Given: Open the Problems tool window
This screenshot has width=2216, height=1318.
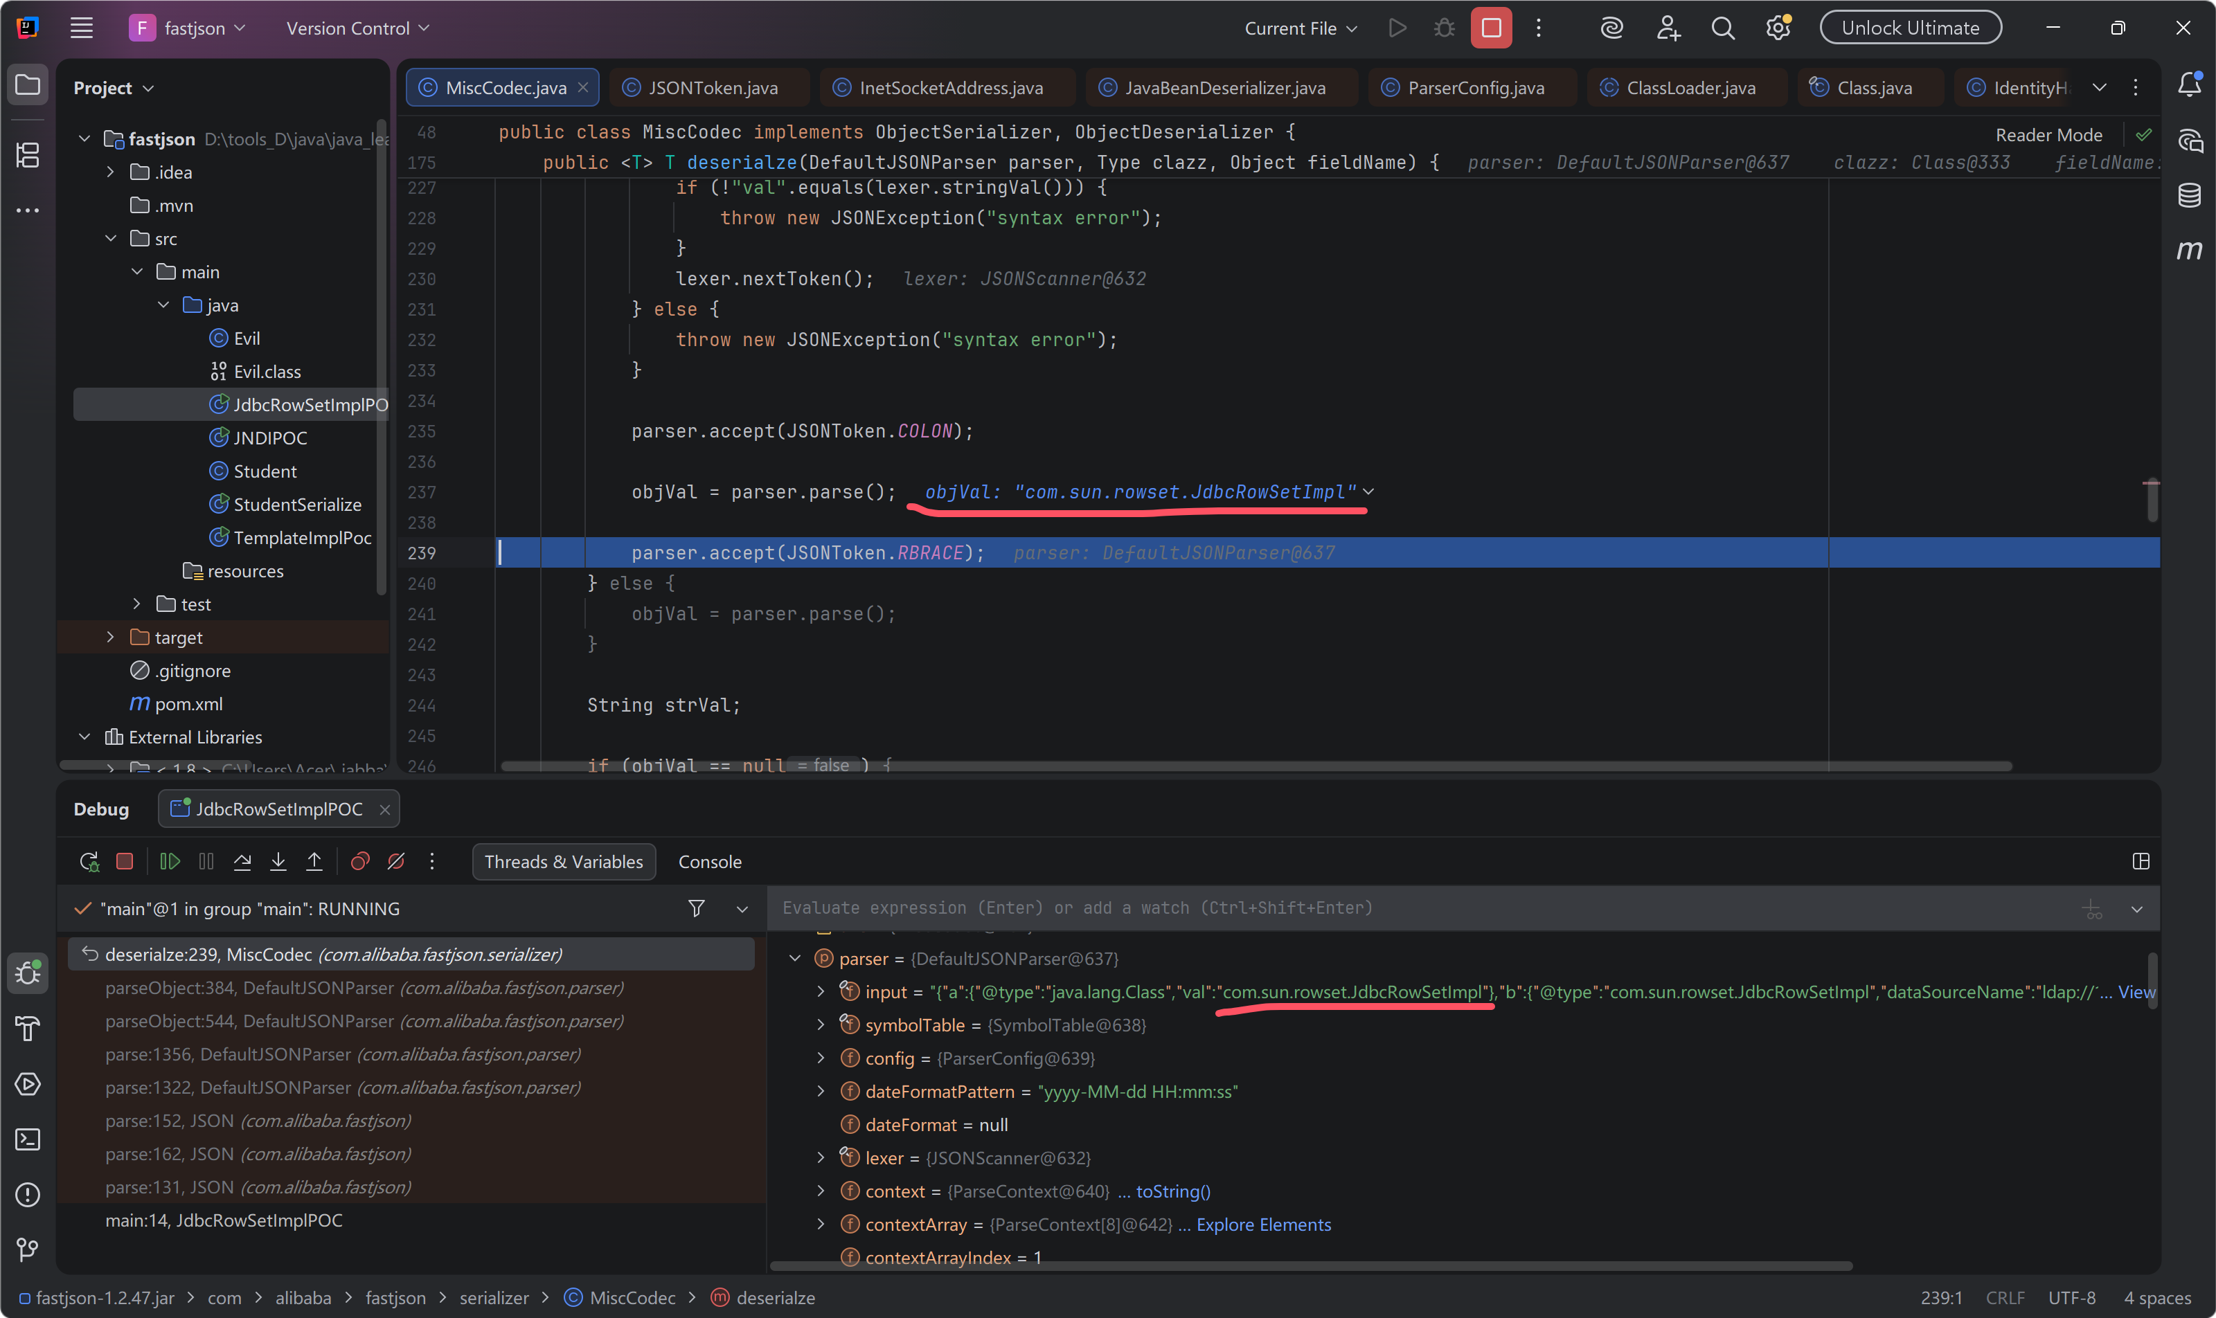Looking at the screenshot, I should click(28, 1195).
